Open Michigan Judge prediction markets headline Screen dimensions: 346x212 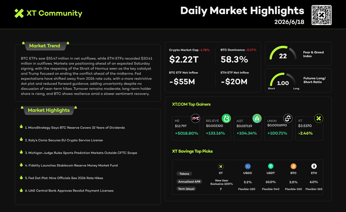pyautogui.click(x=81, y=153)
